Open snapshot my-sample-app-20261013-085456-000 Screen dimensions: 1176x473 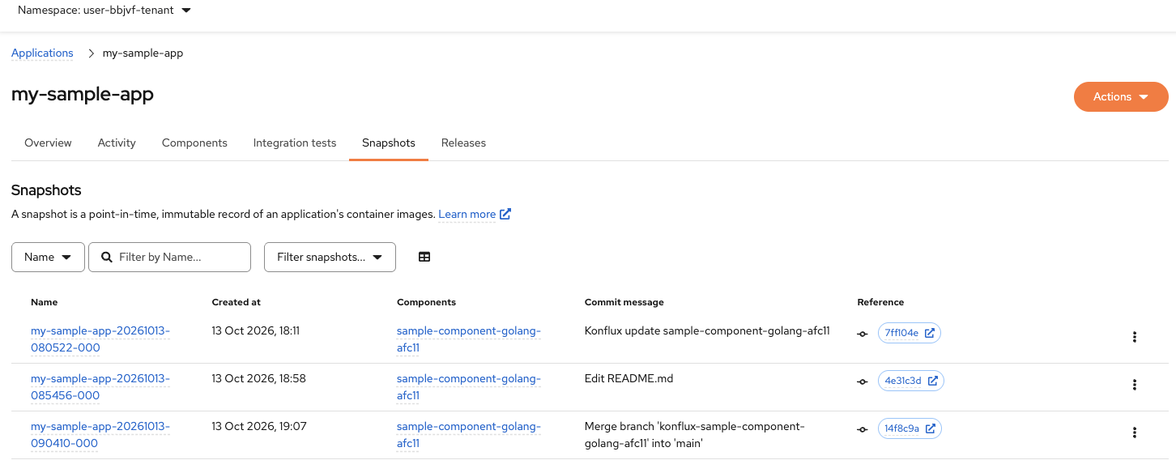click(100, 387)
